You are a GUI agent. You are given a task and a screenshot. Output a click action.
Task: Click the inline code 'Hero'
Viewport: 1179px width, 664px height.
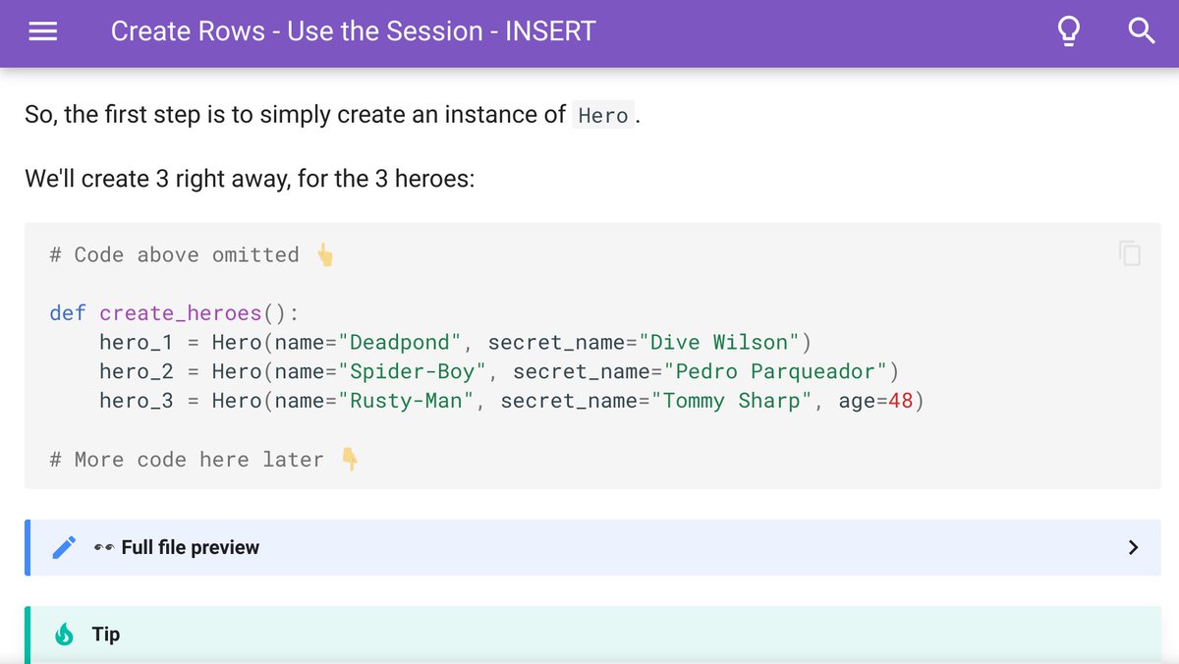pos(603,115)
